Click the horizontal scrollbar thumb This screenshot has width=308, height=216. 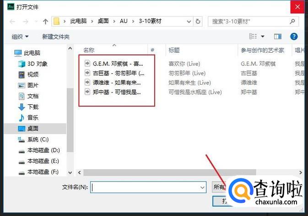(170, 173)
